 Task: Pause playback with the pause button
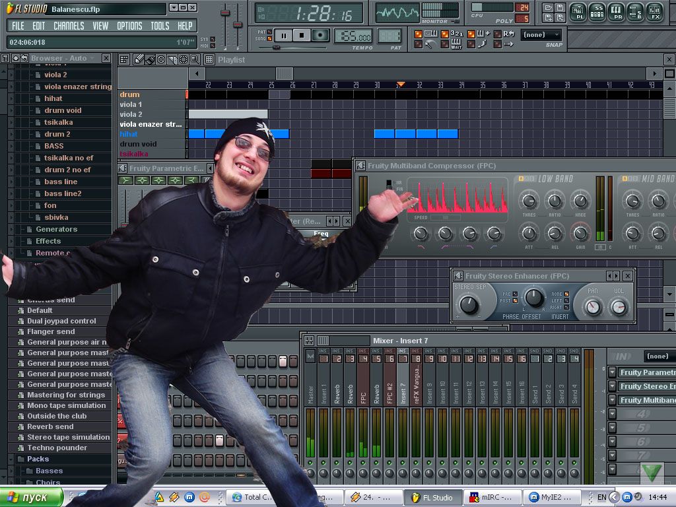click(x=283, y=36)
